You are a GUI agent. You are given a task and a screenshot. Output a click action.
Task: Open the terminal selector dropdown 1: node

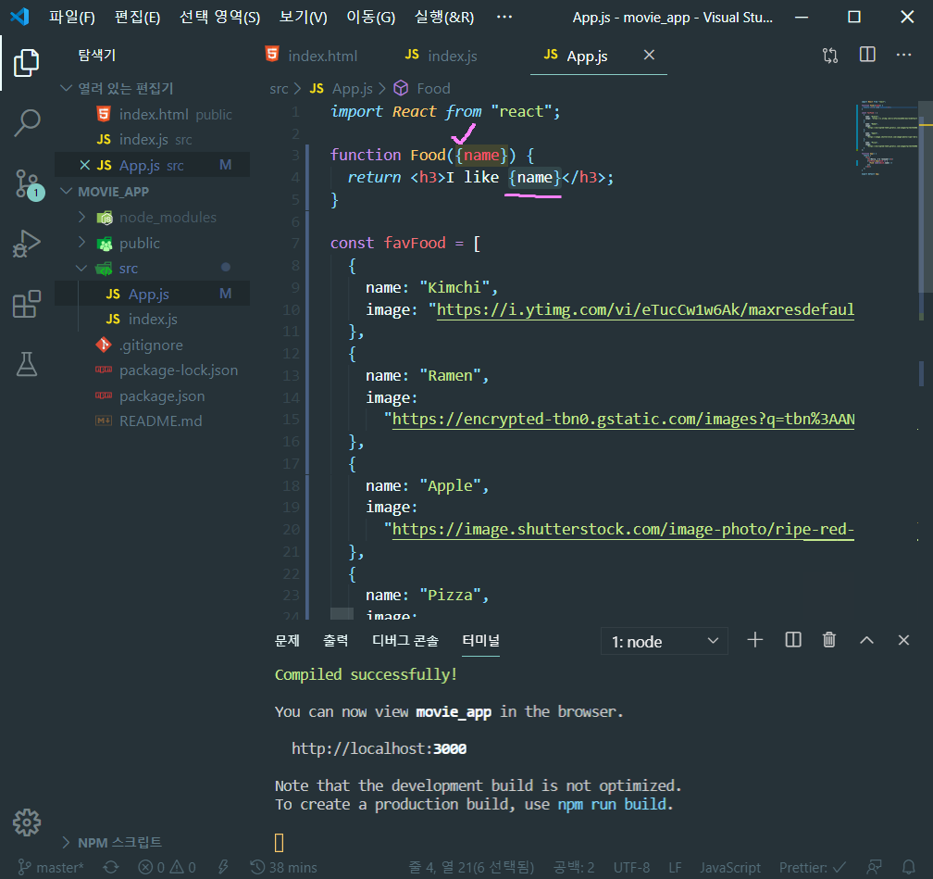tap(665, 641)
